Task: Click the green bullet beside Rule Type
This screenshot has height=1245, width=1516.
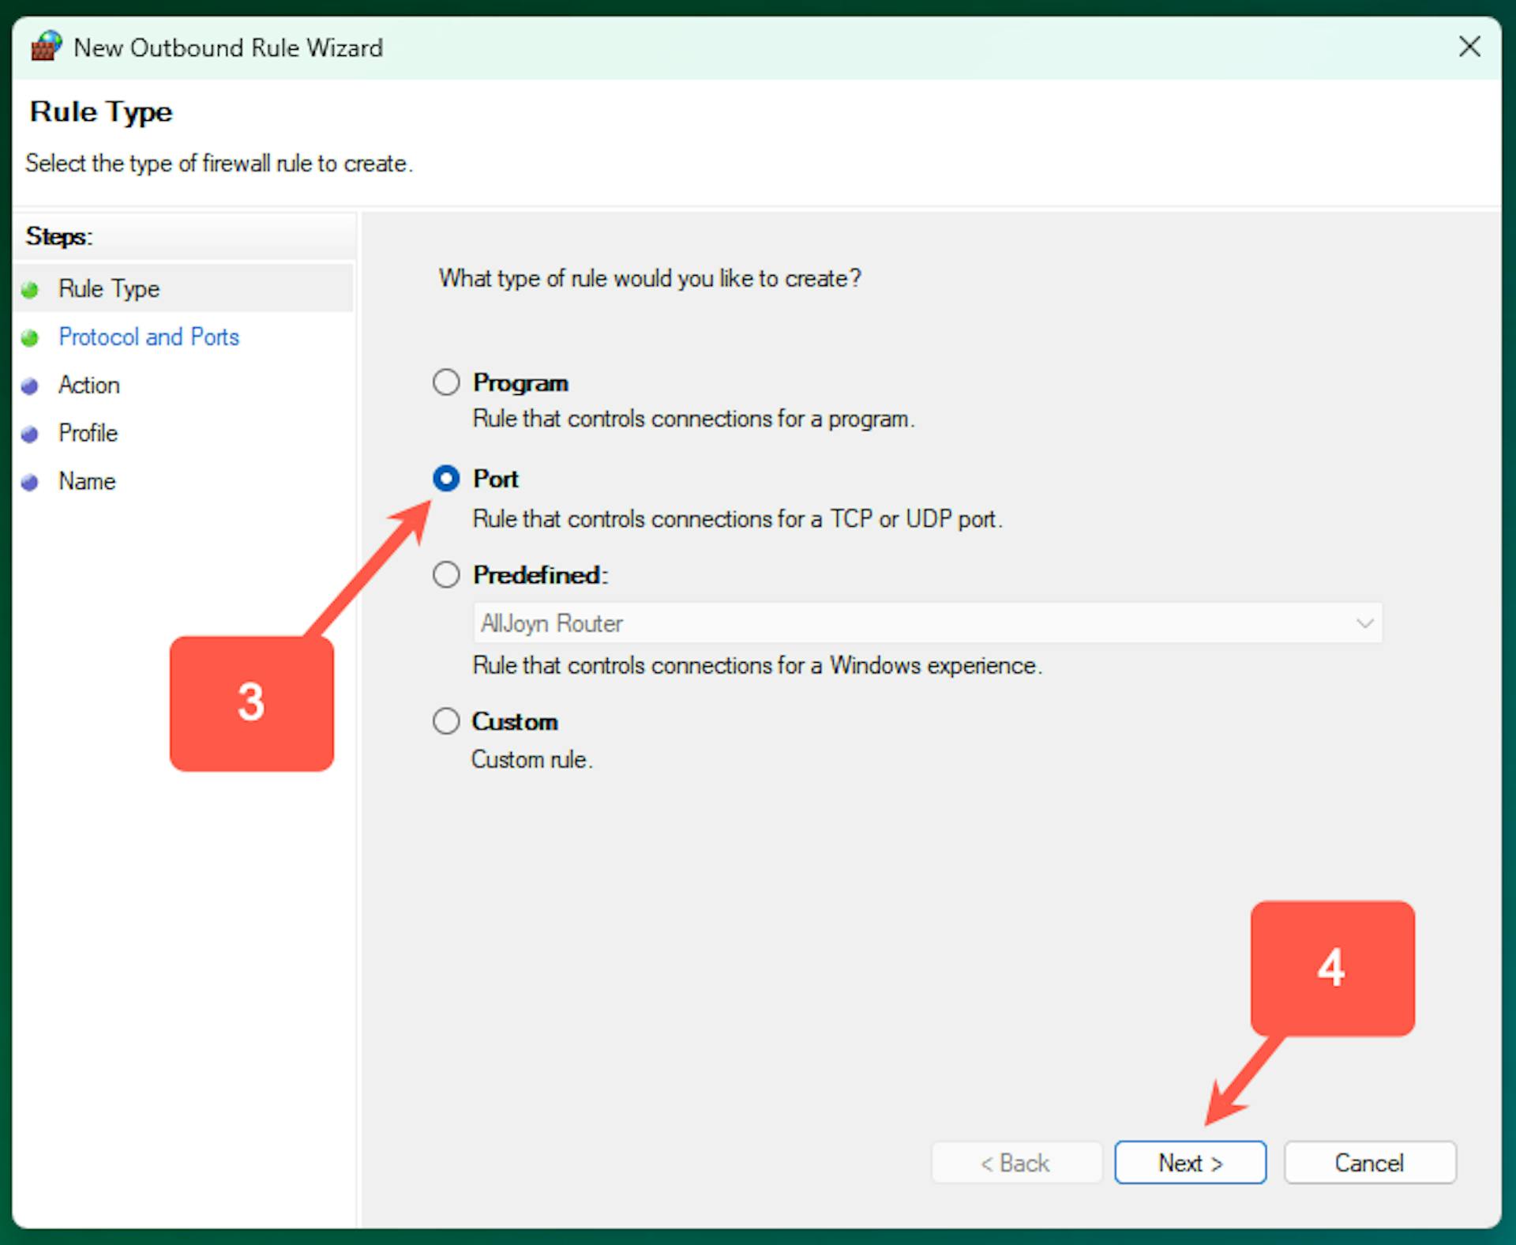Action: pyautogui.click(x=30, y=290)
